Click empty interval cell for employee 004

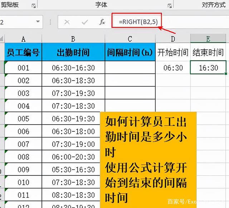130,106
